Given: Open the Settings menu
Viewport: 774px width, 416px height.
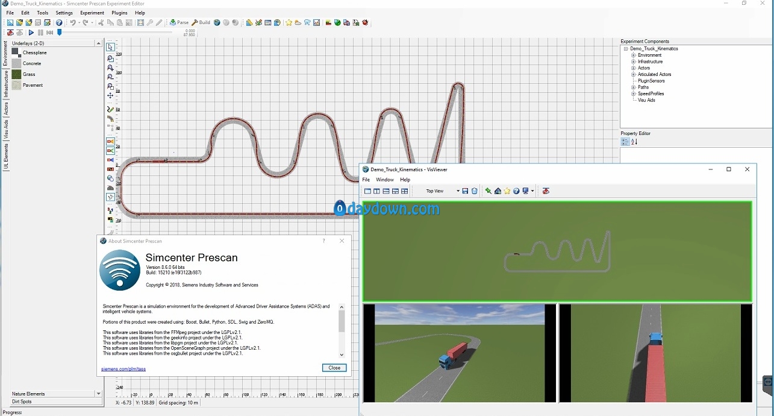Looking at the screenshot, I should pyautogui.click(x=64, y=13).
